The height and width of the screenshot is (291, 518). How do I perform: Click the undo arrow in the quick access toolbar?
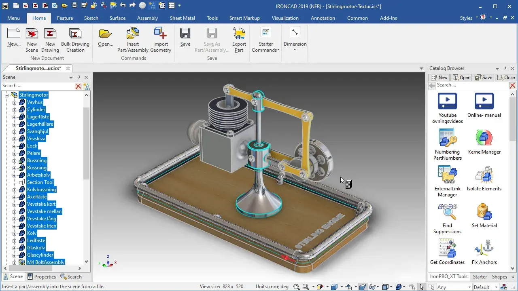pyautogui.click(x=123, y=6)
